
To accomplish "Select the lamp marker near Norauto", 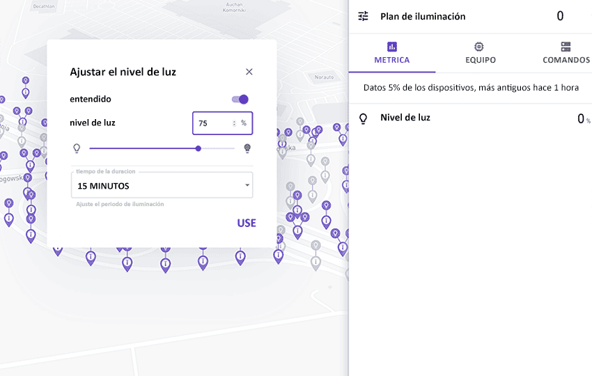I will [300, 122].
